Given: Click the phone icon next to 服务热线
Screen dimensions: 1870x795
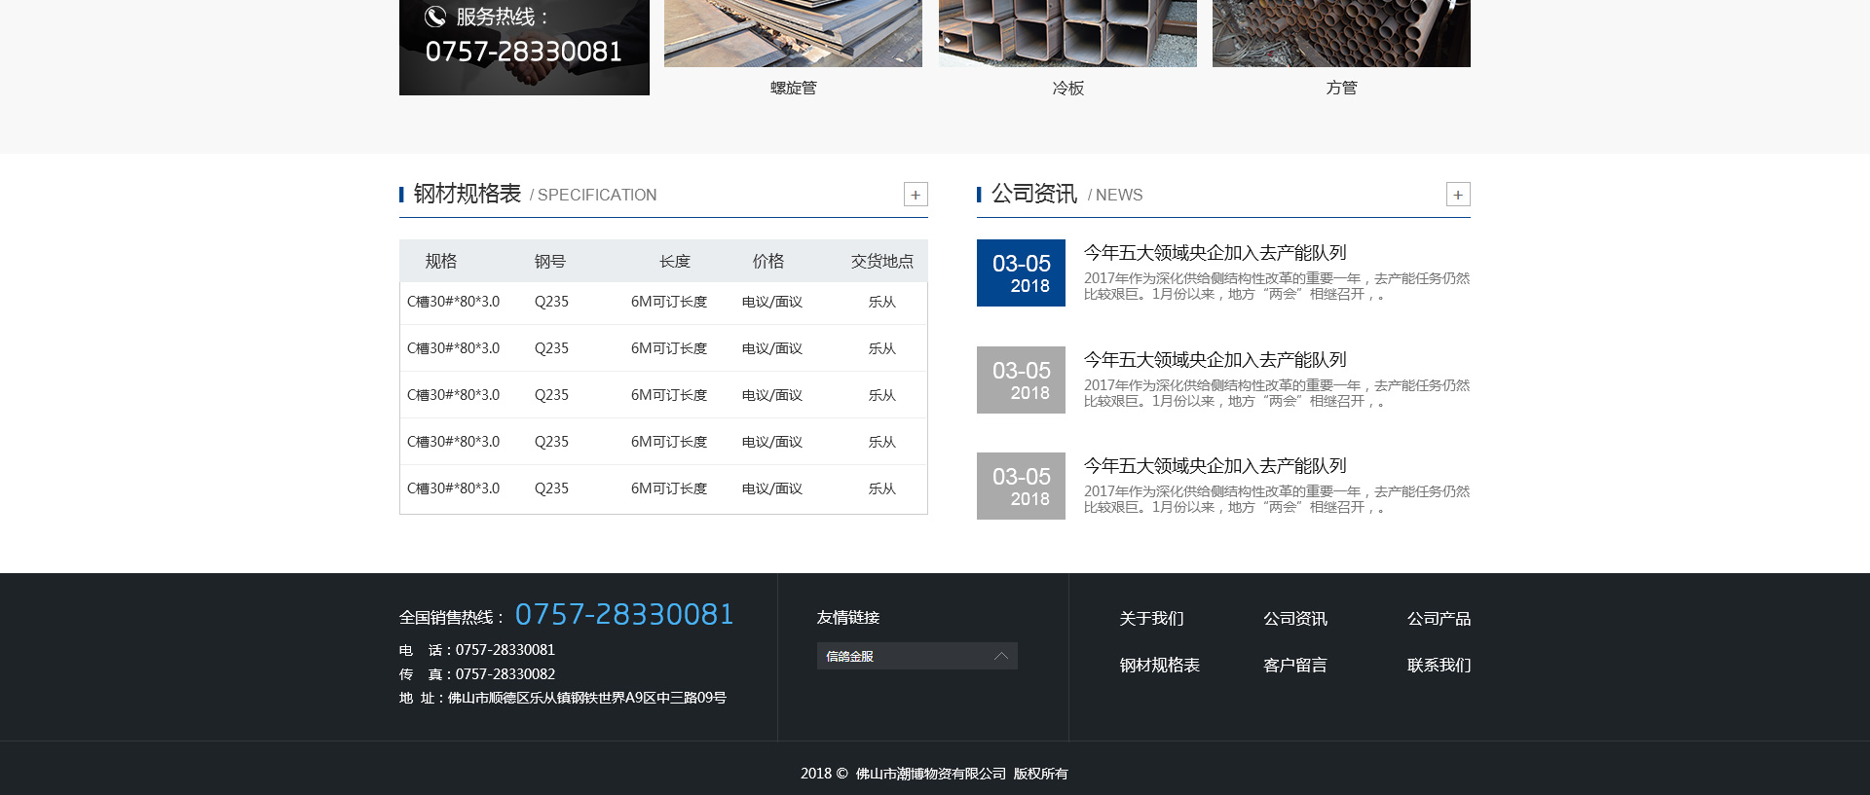Looking at the screenshot, I should 435,17.
